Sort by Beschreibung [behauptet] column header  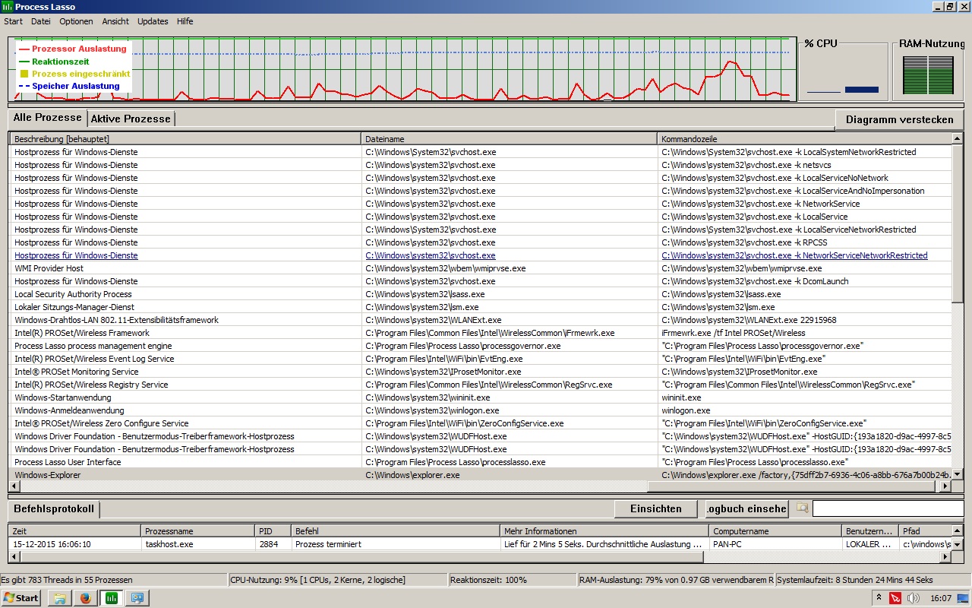(185, 139)
